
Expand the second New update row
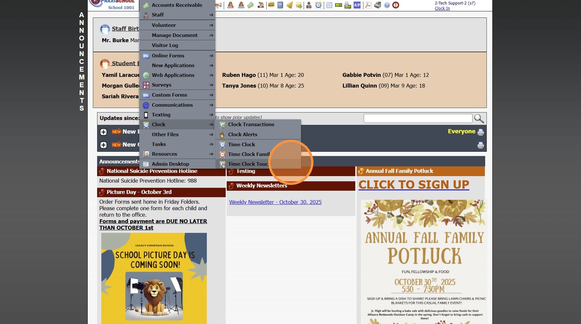[104, 145]
